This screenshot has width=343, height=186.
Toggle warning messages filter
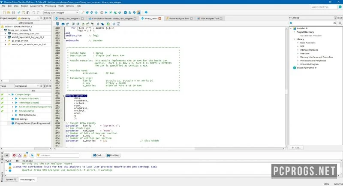(x=25, y=156)
